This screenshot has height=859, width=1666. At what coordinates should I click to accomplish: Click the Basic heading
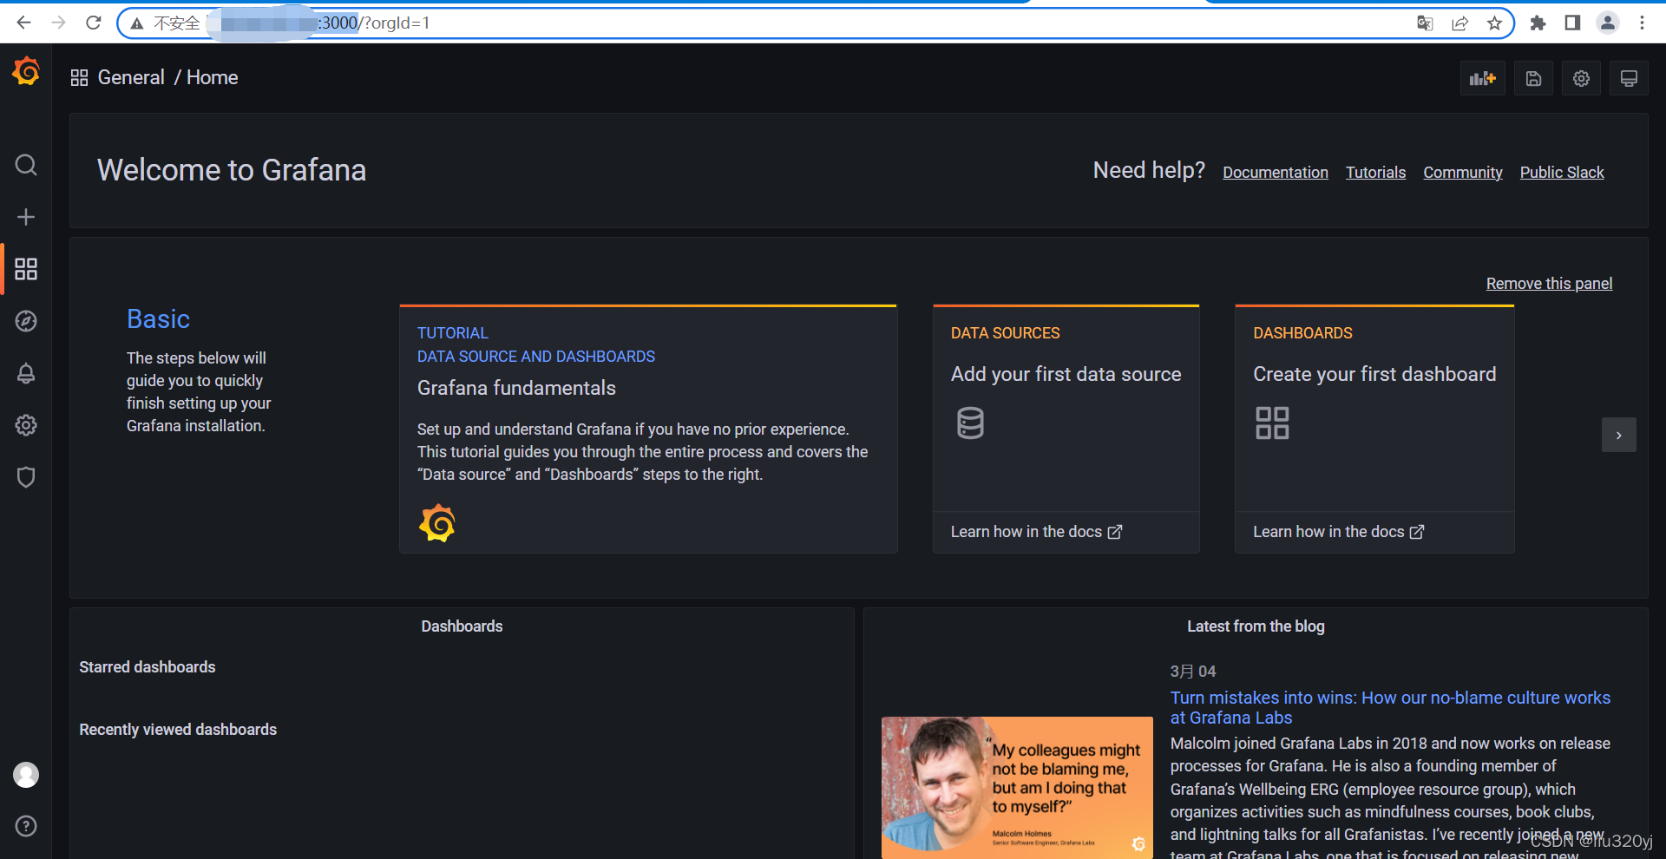(x=158, y=319)
